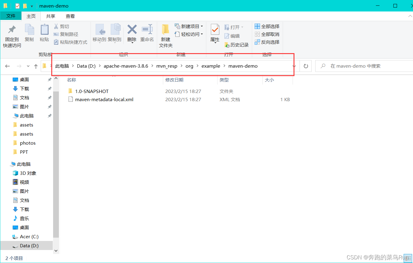Viewport: 413px width, 263px height.
Task: Open Acer (C:) drive in navigation pane
Action: [x=29, y=237]
